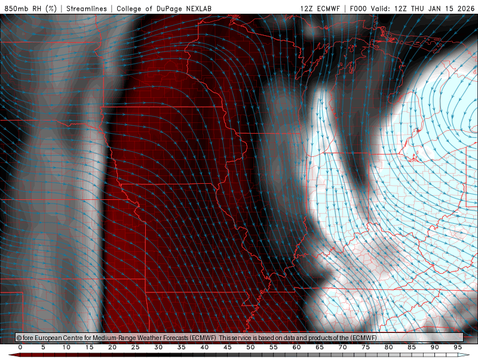The image size is (478, 358).
Task: Click colorbar label '90'
Action: point(434,347)
